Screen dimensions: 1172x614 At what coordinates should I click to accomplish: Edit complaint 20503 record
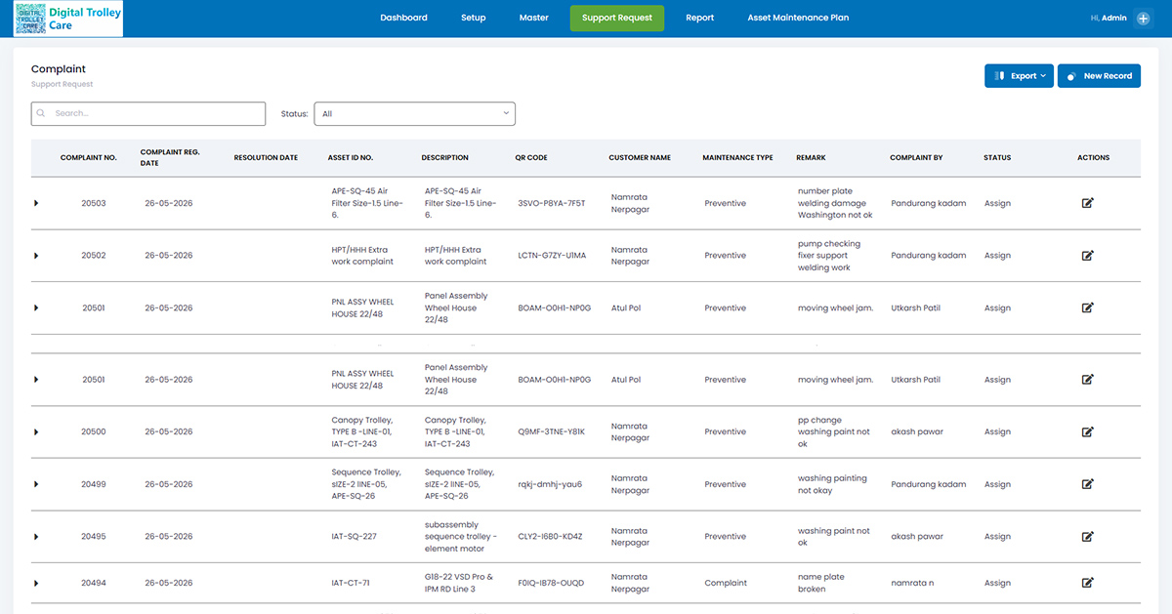click(x=1087, y=203)
